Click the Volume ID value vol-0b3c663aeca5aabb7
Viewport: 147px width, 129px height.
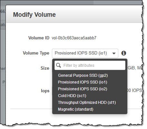(x=74, y=38)
